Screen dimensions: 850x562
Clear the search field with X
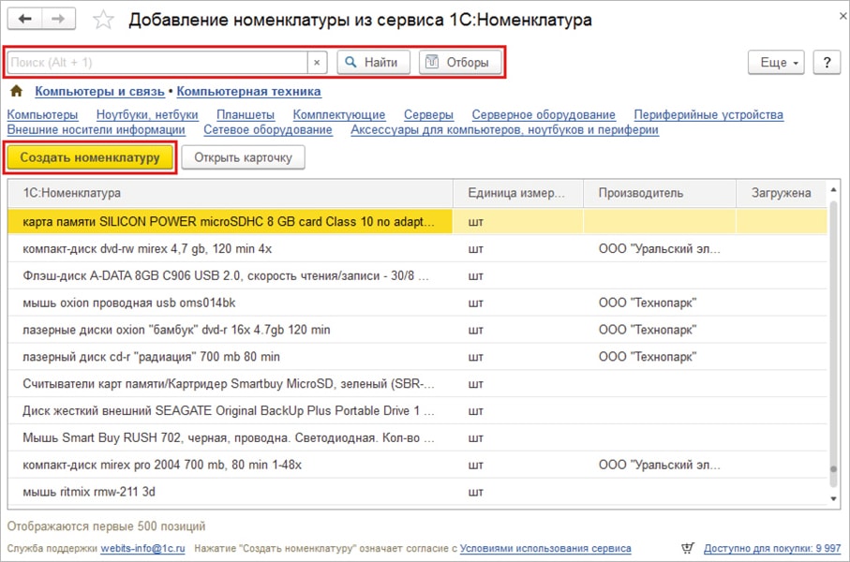(x=317, y=63)
